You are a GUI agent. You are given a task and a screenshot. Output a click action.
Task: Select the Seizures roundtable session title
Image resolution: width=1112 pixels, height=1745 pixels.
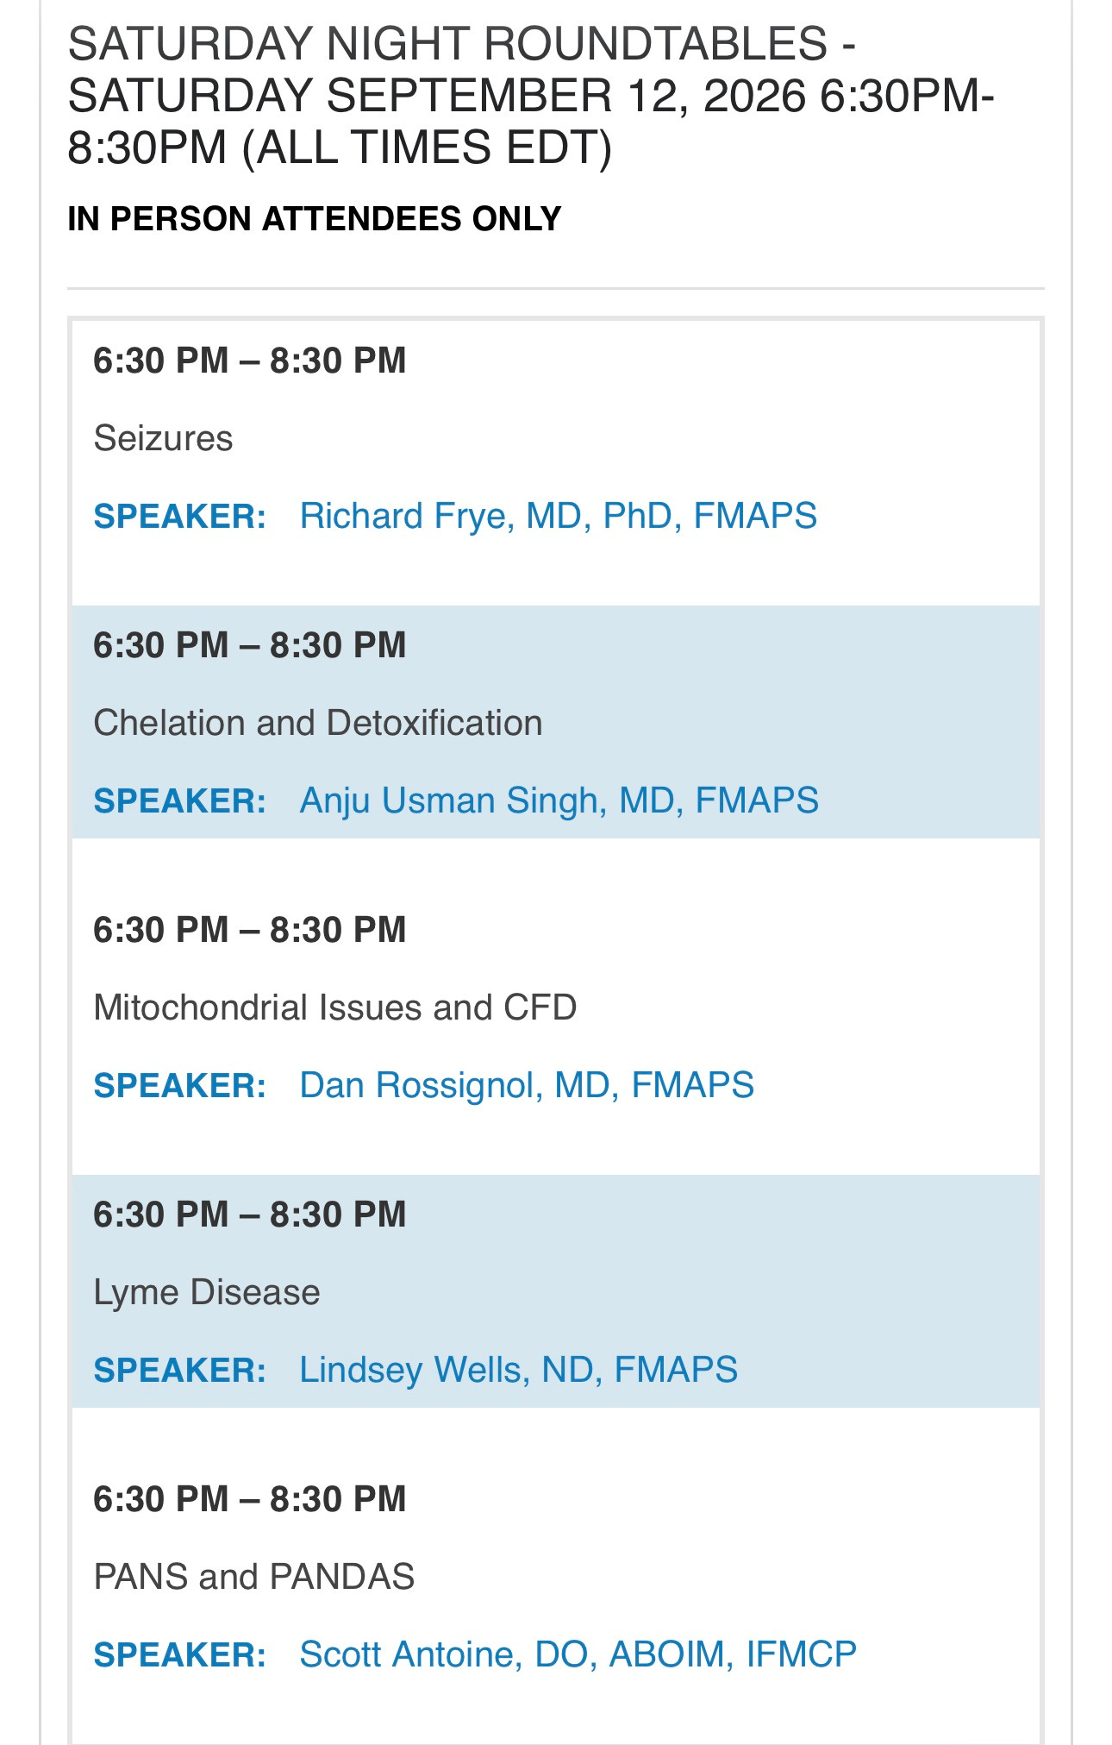tap(163, 438)
